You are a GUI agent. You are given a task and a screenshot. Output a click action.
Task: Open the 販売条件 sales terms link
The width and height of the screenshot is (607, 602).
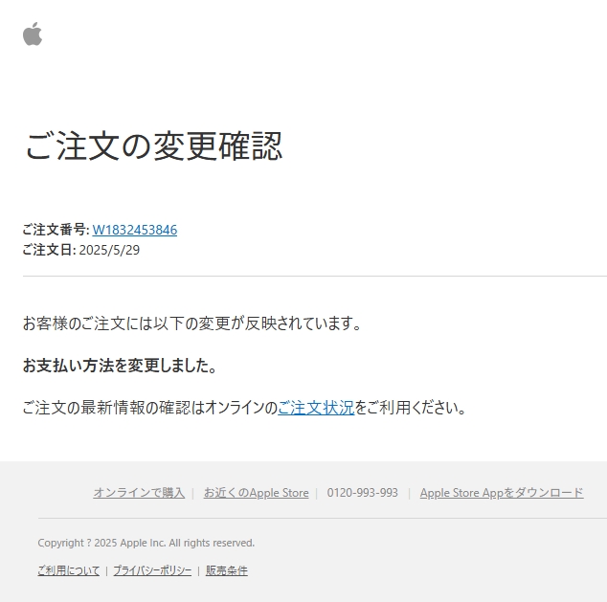click(227, 570)
